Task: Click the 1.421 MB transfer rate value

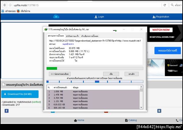Action: 77,54
